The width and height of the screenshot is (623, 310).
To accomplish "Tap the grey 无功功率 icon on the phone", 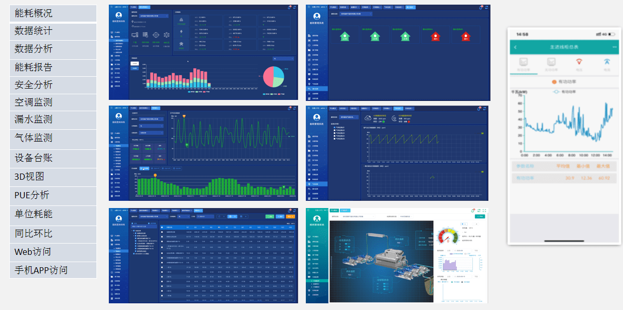I will (551, 62).
